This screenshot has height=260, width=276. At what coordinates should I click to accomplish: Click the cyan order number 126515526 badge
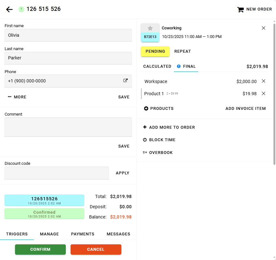pyautogui.click(x=44, y=200)
